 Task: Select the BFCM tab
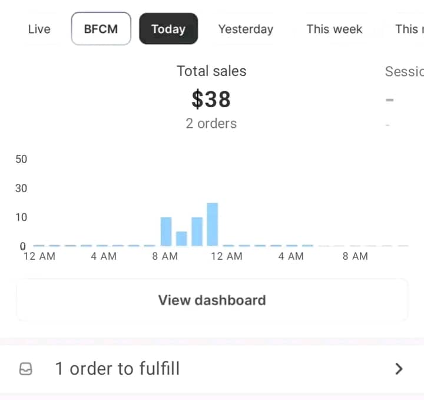(101, 29)
